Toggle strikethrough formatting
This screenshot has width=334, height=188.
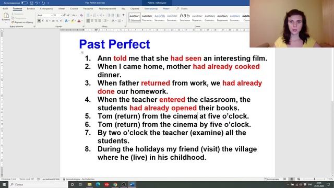53,21
